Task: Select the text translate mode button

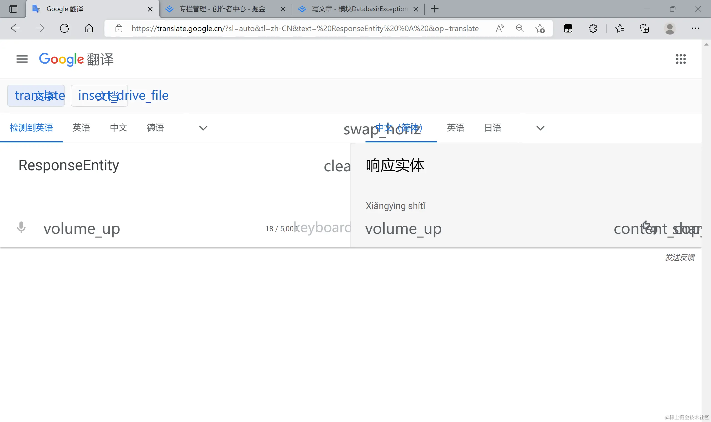Action: (36, 96)
